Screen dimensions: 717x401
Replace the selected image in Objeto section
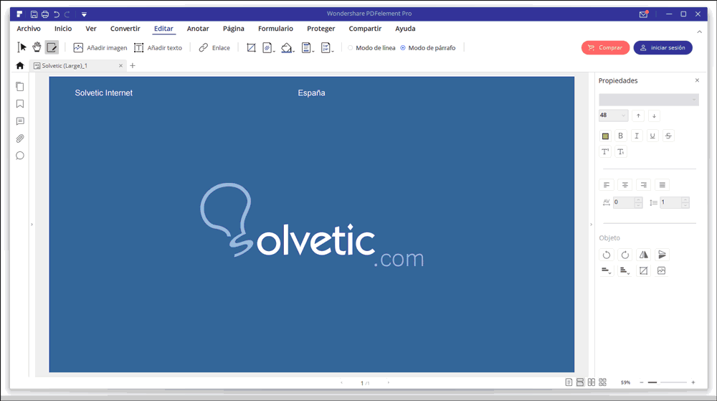click(x=661, y=270)
